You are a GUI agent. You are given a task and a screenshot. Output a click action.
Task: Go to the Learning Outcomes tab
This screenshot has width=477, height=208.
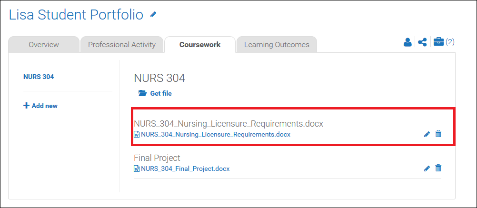(277, 45)
